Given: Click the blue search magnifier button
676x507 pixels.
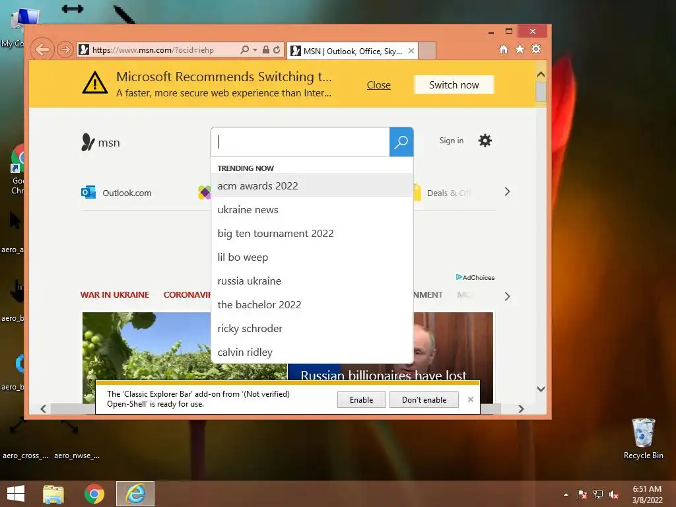Looking at the screenshot, I should (x=401, y=142).
